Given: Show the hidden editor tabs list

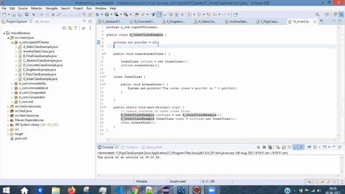Looking at the screenshot, I should pos(322,22).
